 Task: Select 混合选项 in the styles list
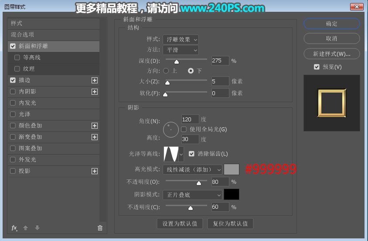(x=54, y=35)
